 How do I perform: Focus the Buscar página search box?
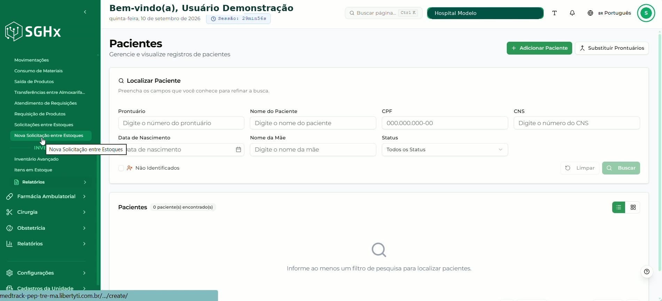click(384, 13)
